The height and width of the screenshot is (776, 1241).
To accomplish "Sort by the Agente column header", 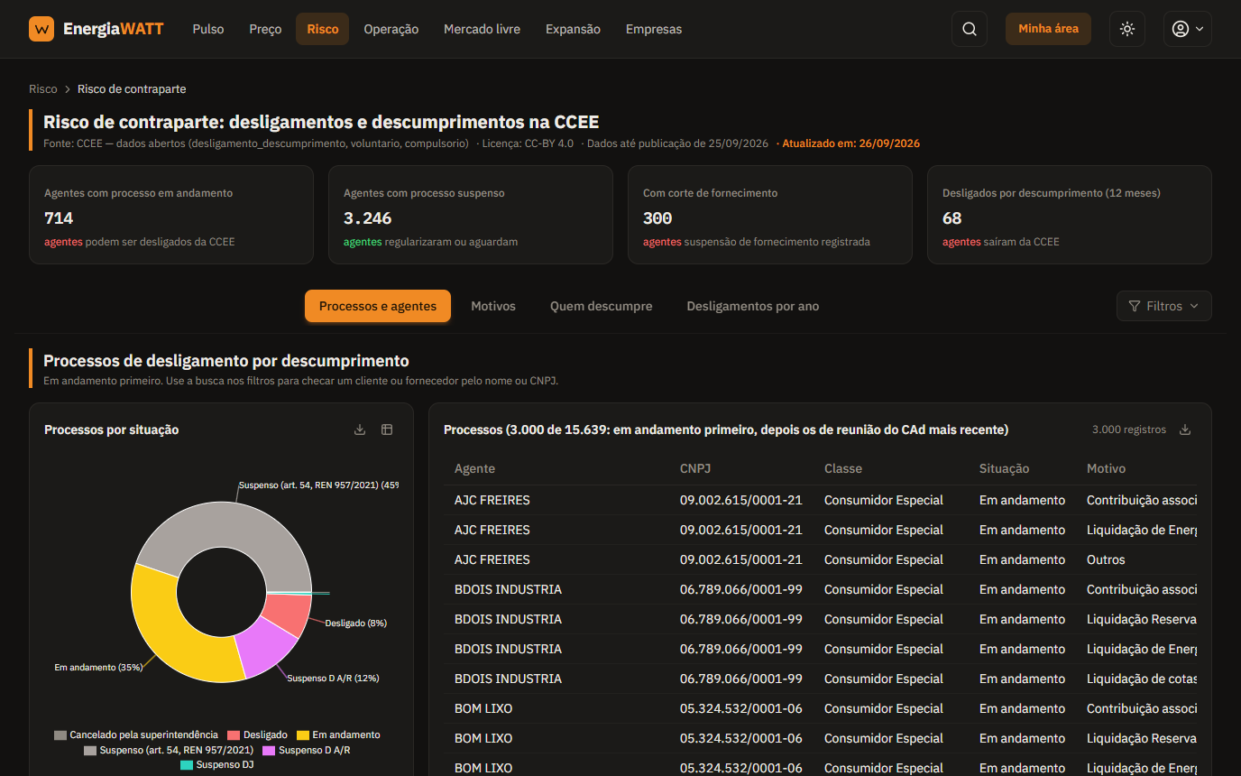I will click(x=474, y=468).
